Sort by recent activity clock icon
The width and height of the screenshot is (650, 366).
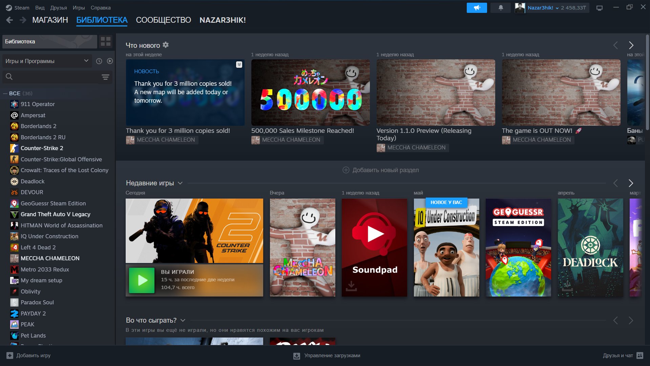point(99,61)
